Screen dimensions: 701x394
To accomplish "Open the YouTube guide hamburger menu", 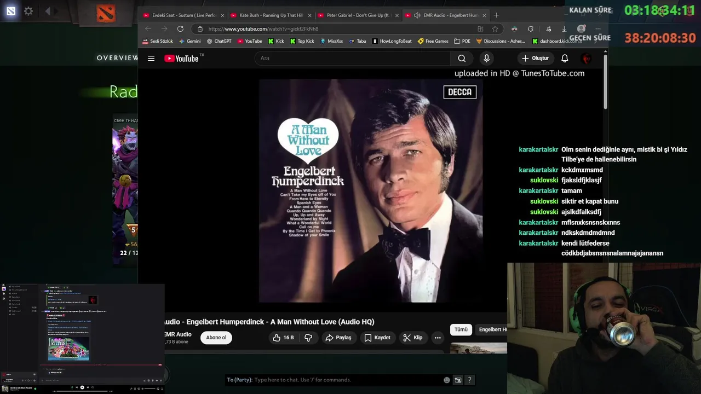I will 151,59.
